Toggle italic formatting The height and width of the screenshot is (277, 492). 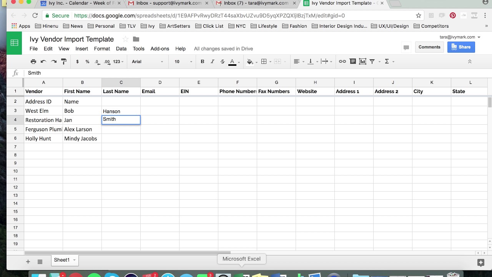point(213,62)
